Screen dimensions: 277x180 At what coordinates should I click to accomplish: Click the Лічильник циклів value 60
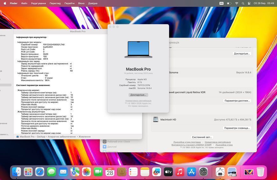coord(46,76)
